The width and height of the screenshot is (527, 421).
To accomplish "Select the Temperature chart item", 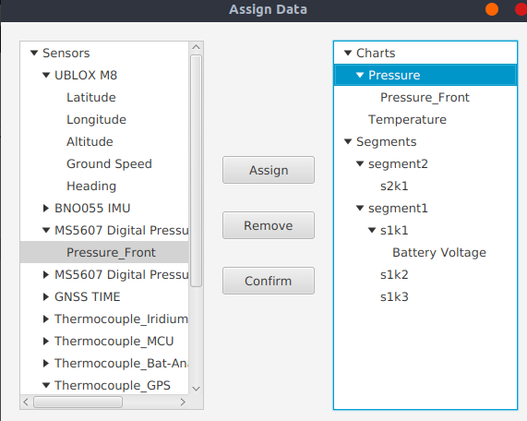I will (407, 120).
